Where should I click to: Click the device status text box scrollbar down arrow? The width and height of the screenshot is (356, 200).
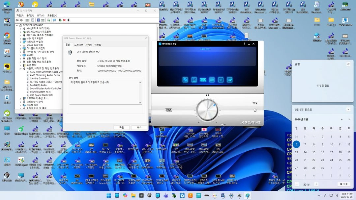pyautogui.click(x=140, y=103)
